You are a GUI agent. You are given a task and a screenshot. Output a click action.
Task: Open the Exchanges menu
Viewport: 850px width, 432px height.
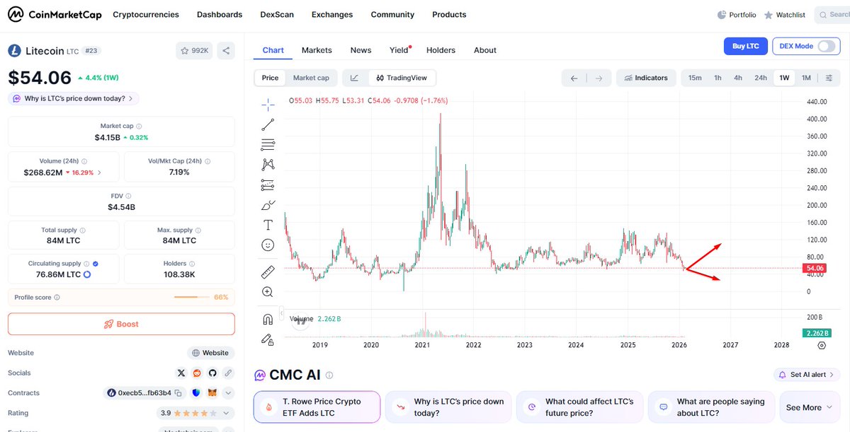point(332,14)
